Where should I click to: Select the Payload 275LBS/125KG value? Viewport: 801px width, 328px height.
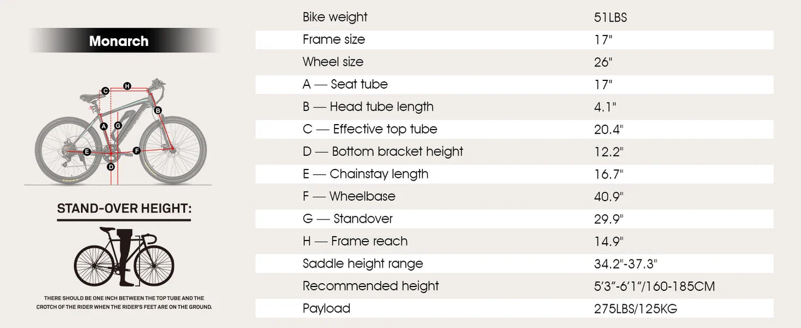click(635, 309)
